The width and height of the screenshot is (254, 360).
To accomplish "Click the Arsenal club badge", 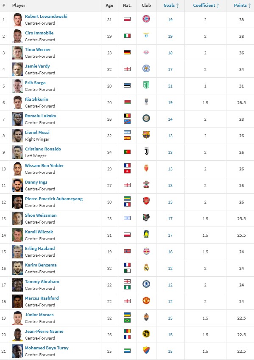I will (x=146, y=201).
